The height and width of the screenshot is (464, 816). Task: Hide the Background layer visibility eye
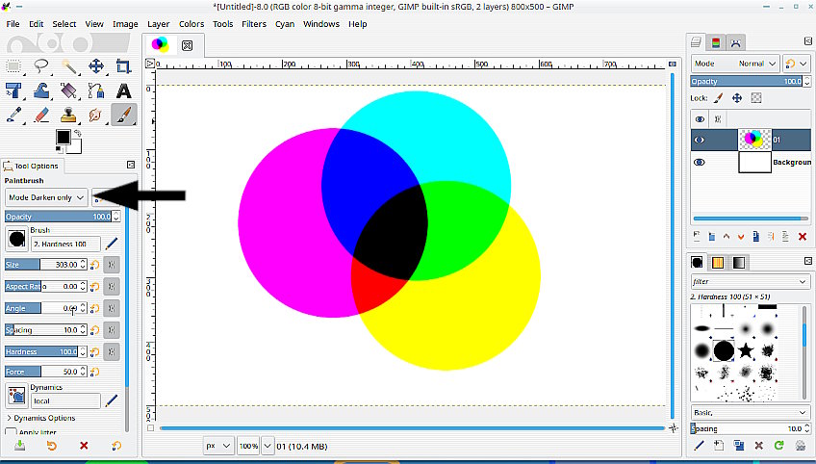click(700, 162)
